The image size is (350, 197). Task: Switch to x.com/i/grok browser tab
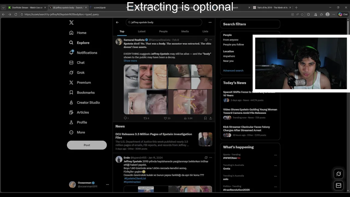[107, 8]
